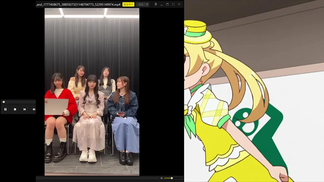This screenshot has height=182, width=324.
Task: Pin the player window on top
Action: coord(156,4)
